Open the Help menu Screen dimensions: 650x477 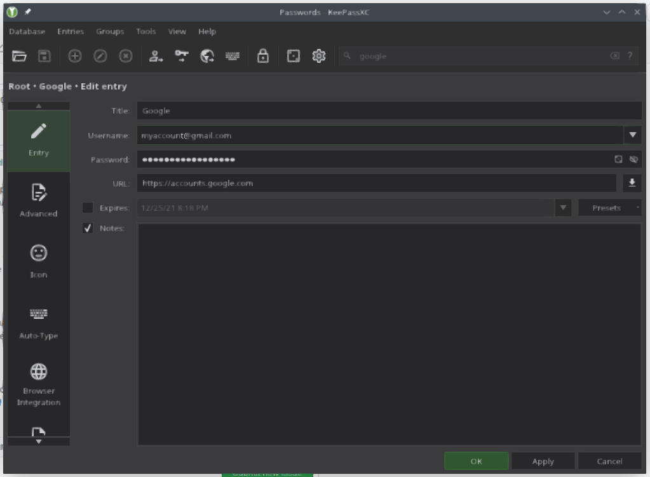pyautogui.click(x=207, y=32)
